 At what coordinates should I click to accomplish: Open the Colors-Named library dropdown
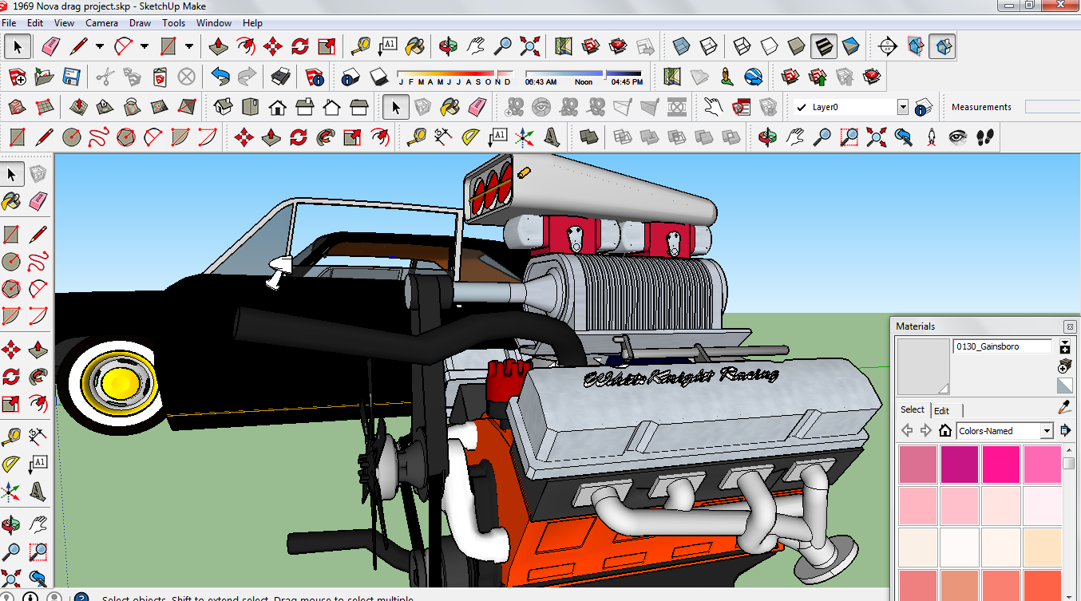pos(1047,431)
